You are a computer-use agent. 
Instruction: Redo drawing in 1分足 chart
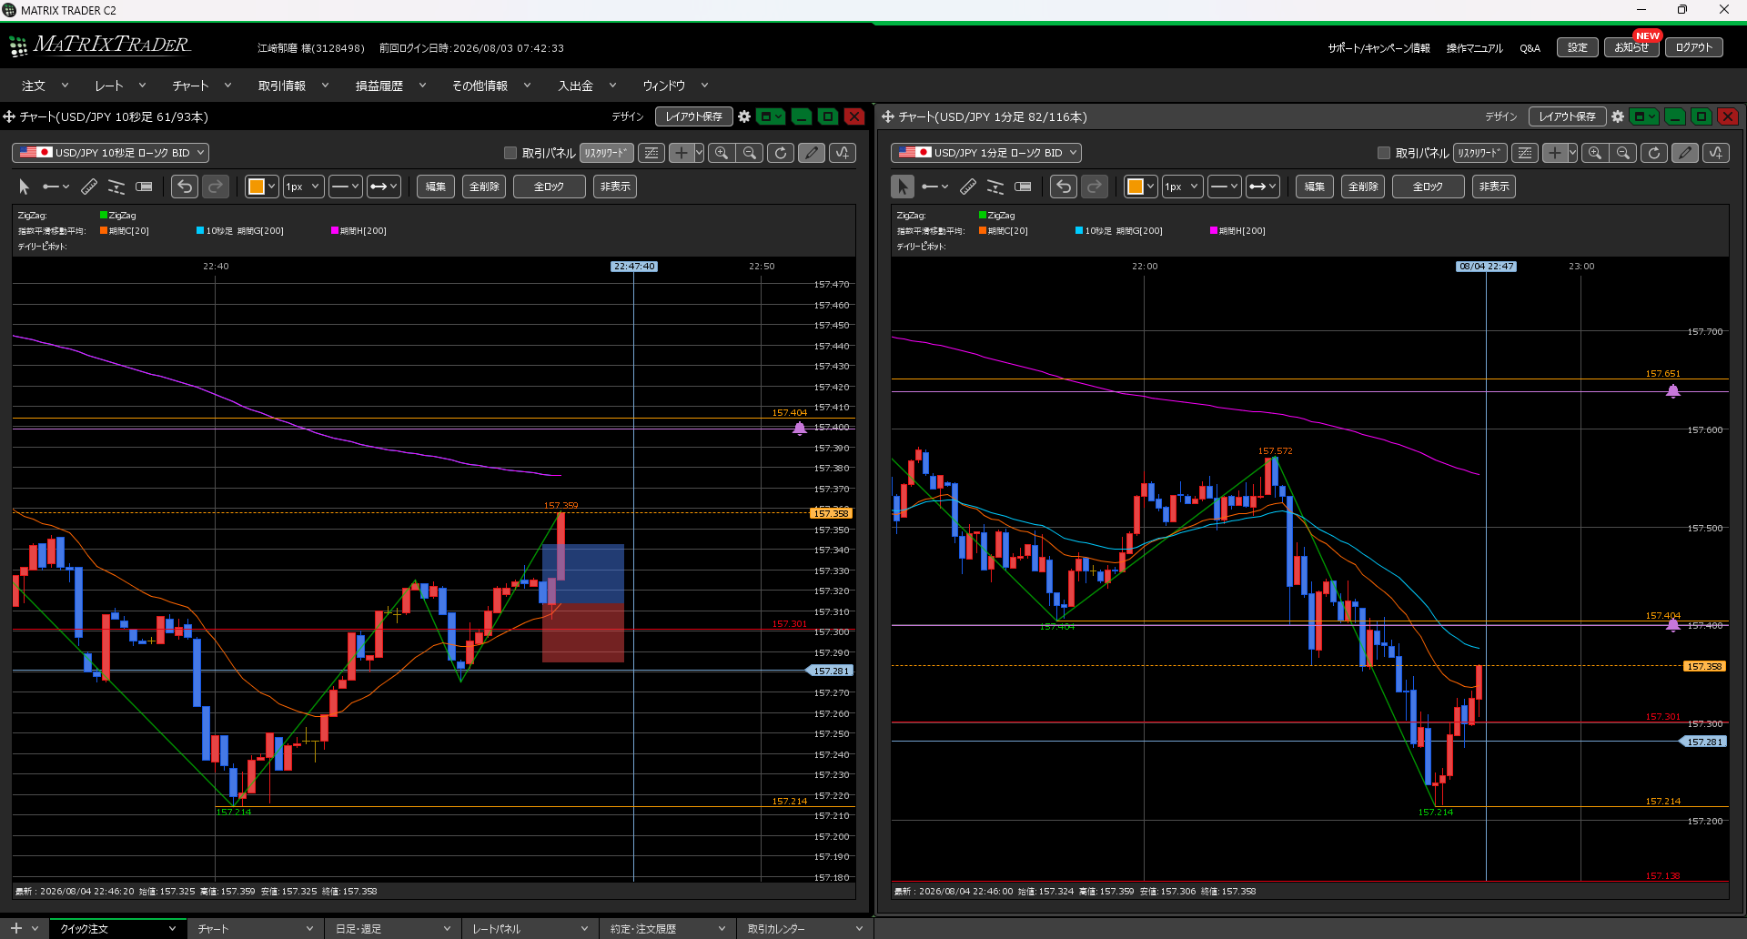[x=1095, y=187]
